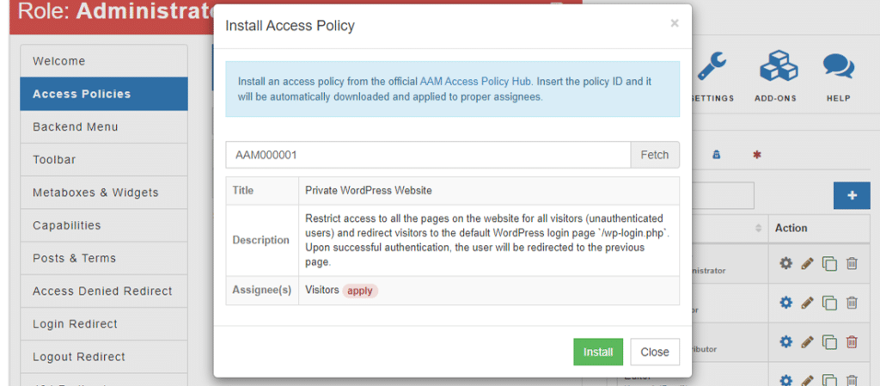Click the blue lock icon

(716, 155)
